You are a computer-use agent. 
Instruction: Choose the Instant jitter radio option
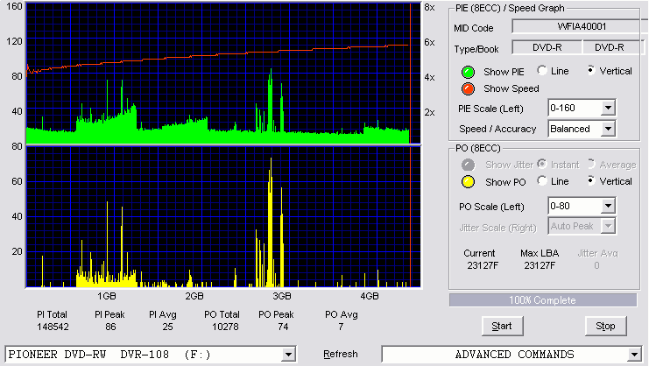click(542, 165)
